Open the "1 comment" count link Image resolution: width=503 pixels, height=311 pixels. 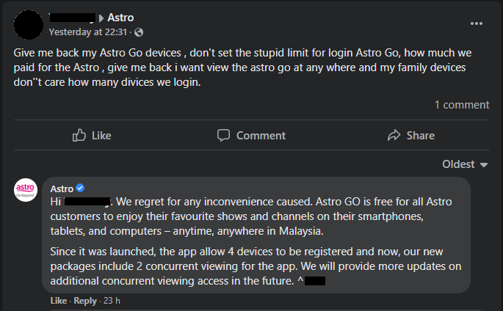pyautogui.click(x=461, y=105)
